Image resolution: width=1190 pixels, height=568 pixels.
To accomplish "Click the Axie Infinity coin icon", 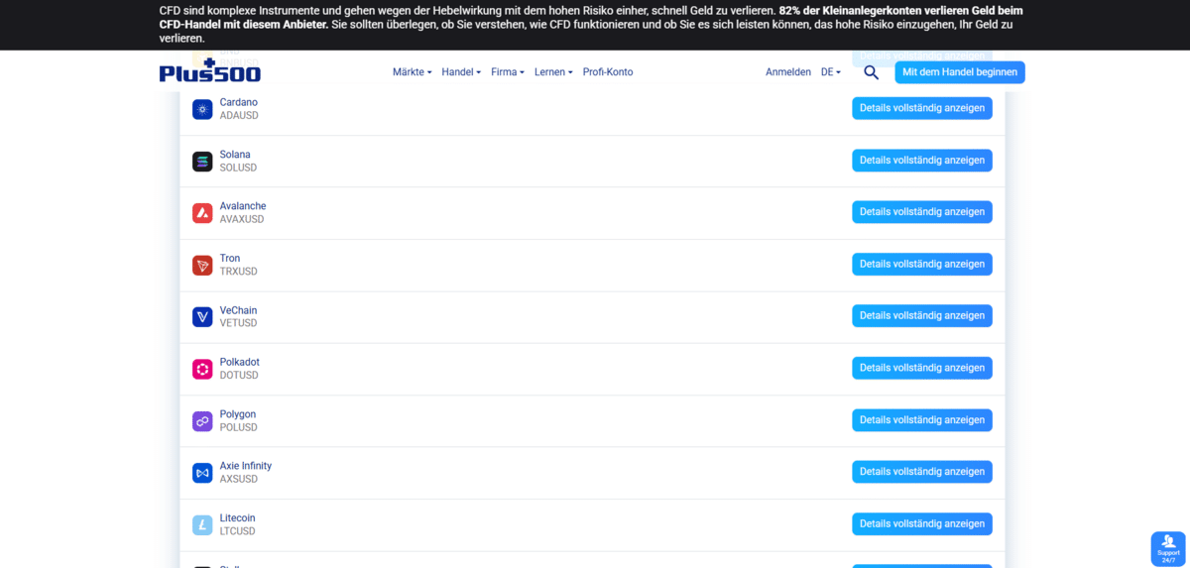I will coord(202,473).
